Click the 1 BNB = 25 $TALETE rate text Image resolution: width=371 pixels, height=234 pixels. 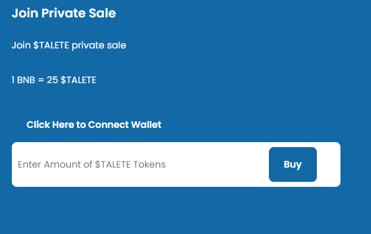click(x=54, y=80)
